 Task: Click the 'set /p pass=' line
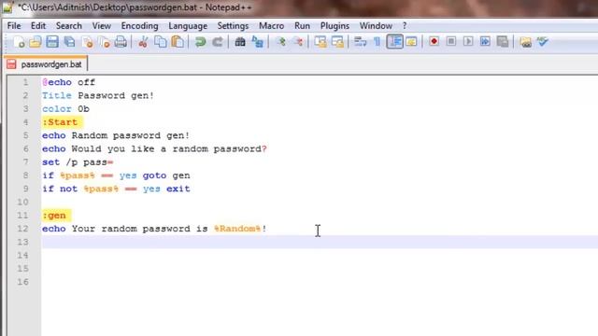click(x=78, y=162)
